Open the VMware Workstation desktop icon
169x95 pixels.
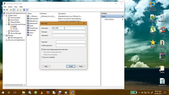(x=153, y=6)
